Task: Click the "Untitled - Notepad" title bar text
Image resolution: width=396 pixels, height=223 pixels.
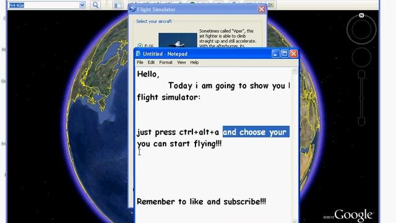Action: point(165,54)
